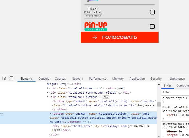
Task: Select the results button node line
Action: [104, 105]
